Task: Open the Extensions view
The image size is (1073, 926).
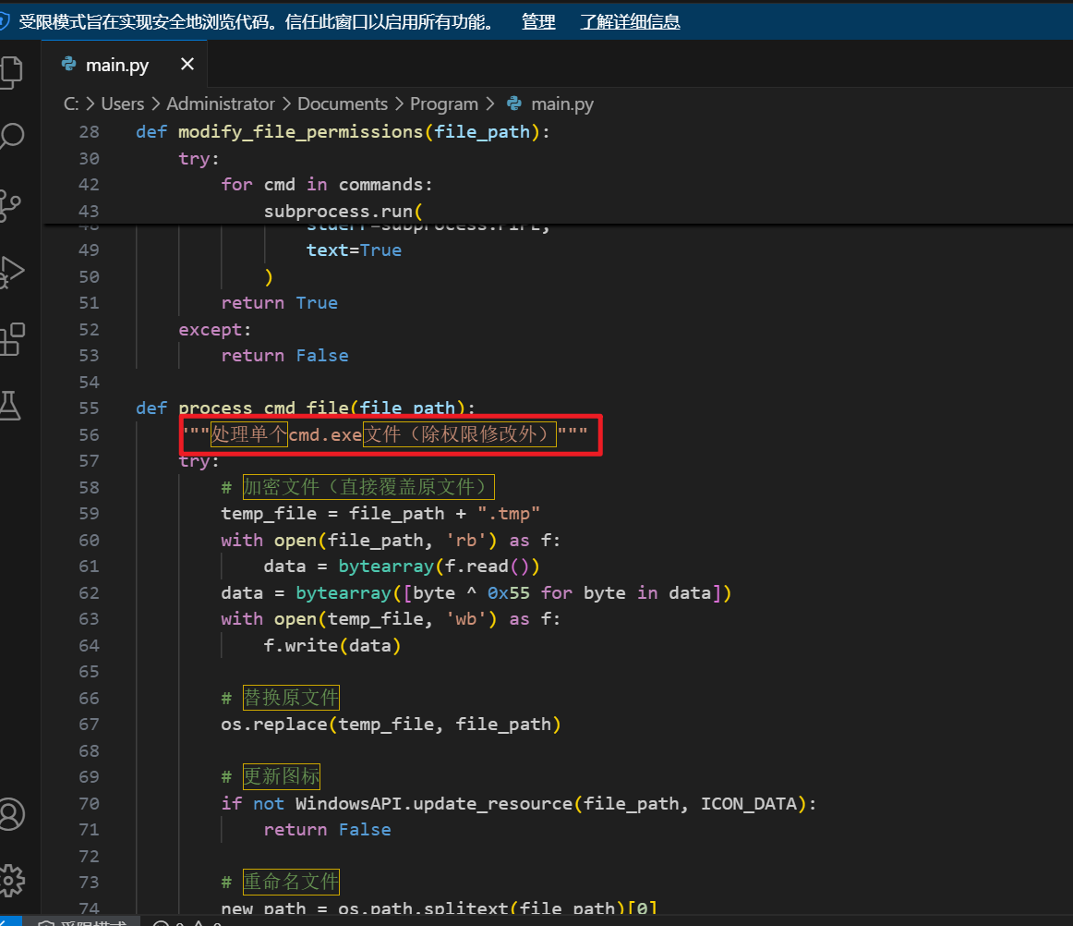Action: pos(12,339)
